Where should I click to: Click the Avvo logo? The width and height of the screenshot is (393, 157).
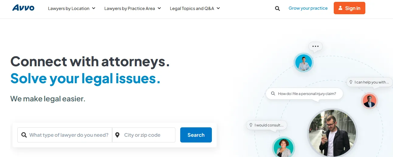coord(23,8)
